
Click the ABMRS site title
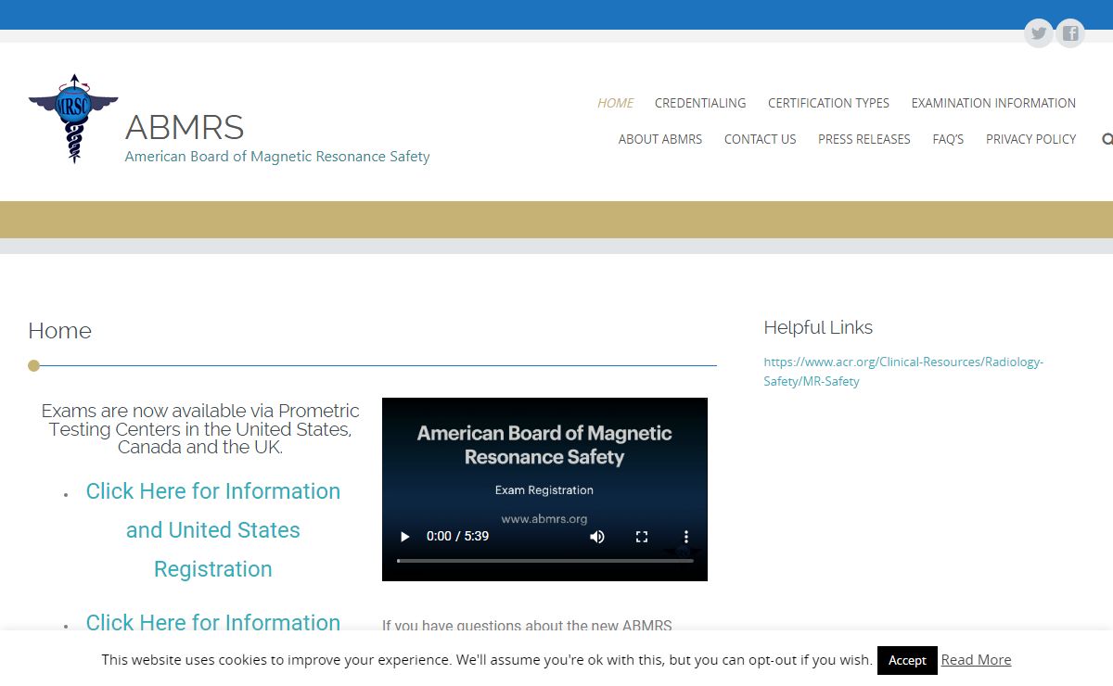point(185,127)
